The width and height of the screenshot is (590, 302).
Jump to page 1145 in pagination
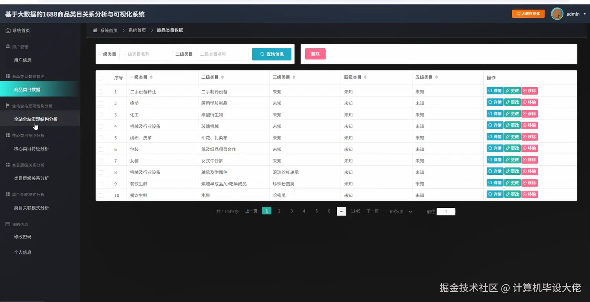point(355,211)
